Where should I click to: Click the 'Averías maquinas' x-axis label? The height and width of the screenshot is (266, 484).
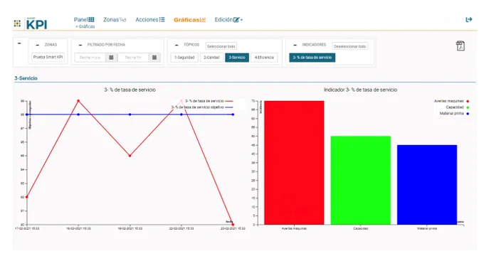(x=294, y=229)
